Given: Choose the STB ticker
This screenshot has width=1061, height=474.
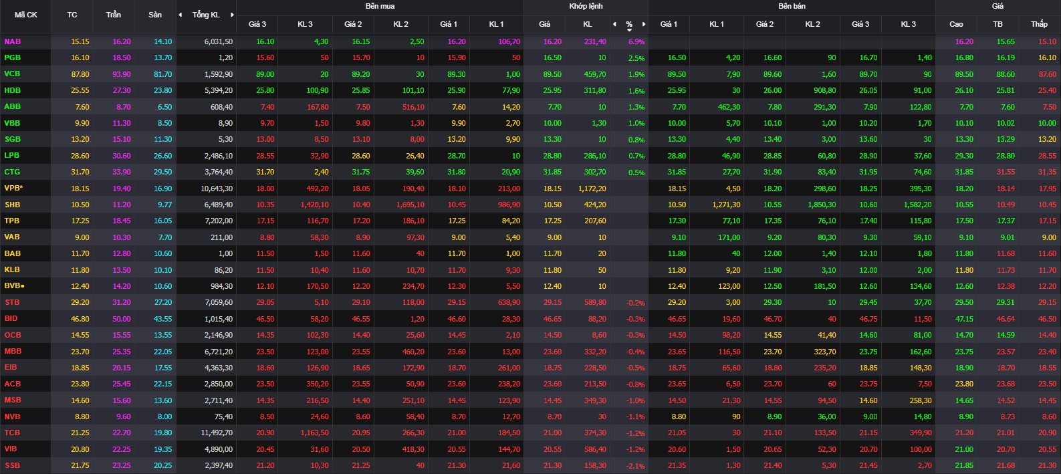Looking at the screenshot, I should 12,302.
